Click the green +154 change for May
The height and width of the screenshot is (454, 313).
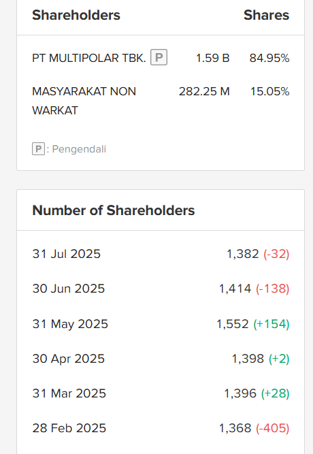pos(271,324)
